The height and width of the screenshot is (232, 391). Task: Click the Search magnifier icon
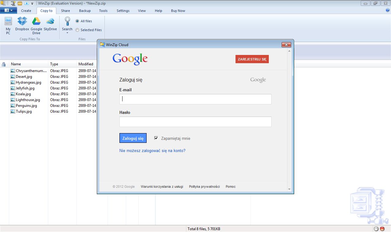(67, 21)
